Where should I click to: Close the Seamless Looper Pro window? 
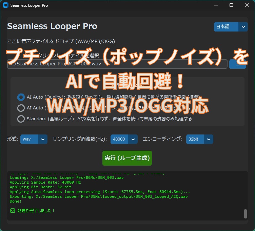click(247, 5)
